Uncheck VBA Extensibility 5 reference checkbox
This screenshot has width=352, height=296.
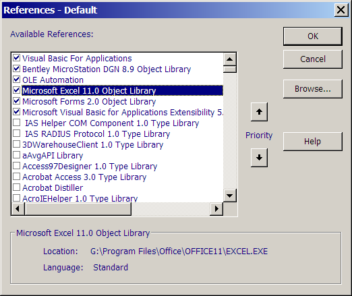[16, 112]
